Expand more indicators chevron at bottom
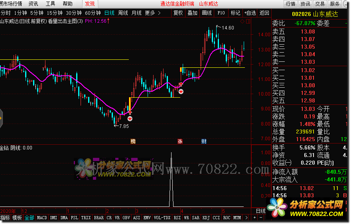Screen dimensions: 351x224 (246, 218)
